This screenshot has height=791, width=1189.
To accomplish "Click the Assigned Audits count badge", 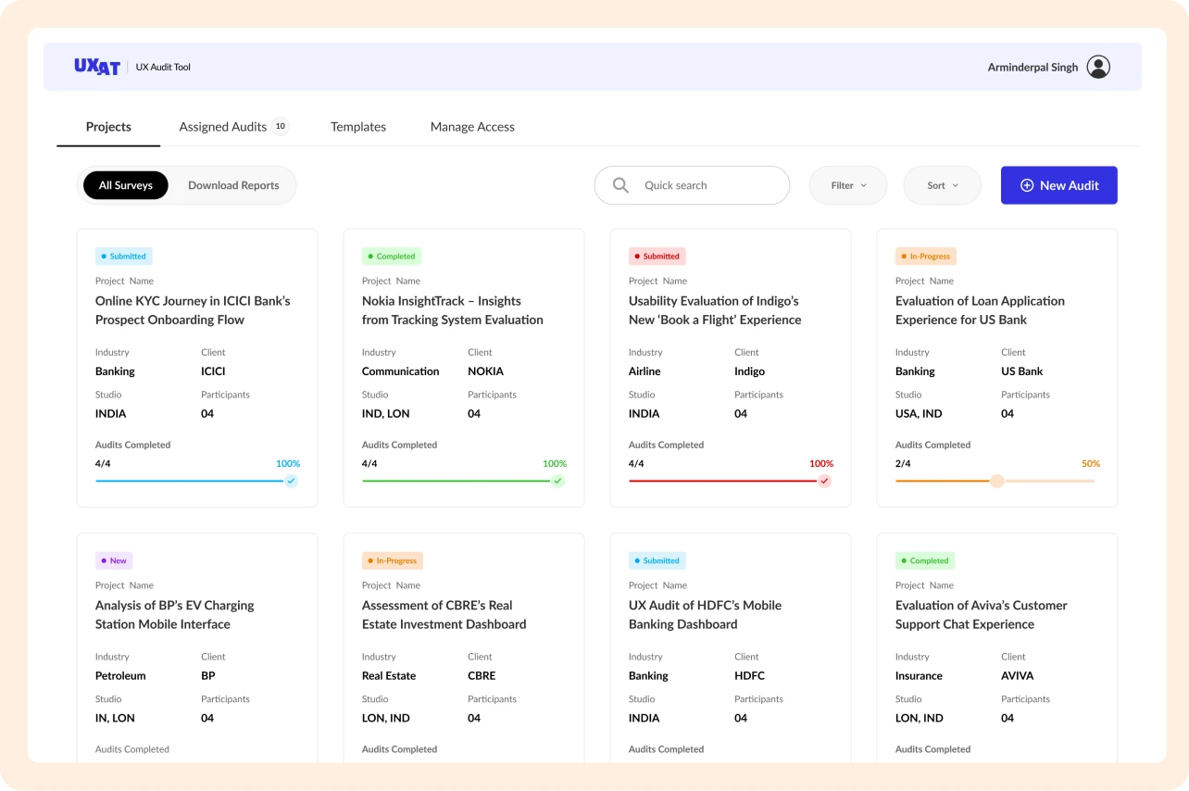I will (280, 127).
